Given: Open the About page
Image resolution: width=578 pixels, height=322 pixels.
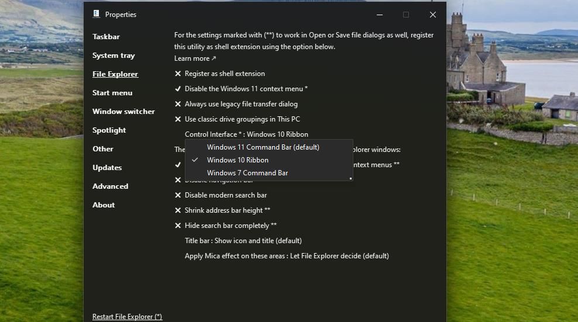Looking at the screenshot, I should [104, 205].
